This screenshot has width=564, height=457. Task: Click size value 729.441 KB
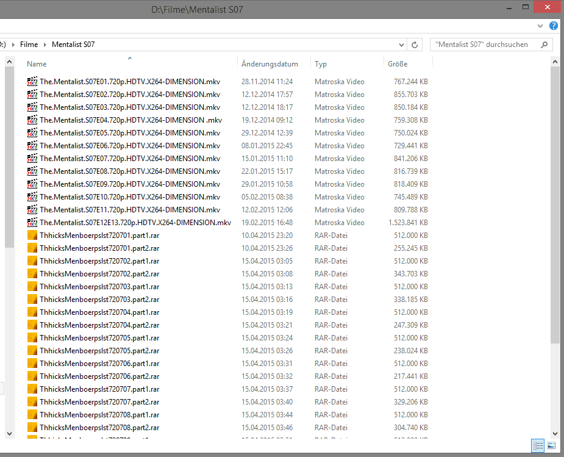(x=411, y=146)
